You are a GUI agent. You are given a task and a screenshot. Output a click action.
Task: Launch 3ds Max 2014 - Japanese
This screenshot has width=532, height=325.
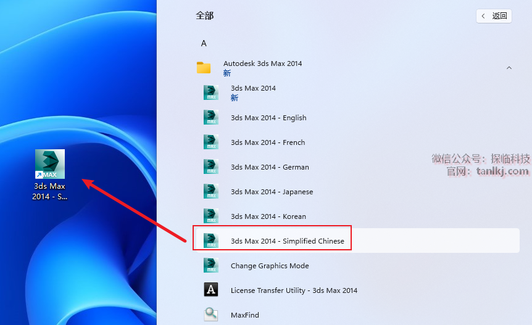[x=272, y=192]
